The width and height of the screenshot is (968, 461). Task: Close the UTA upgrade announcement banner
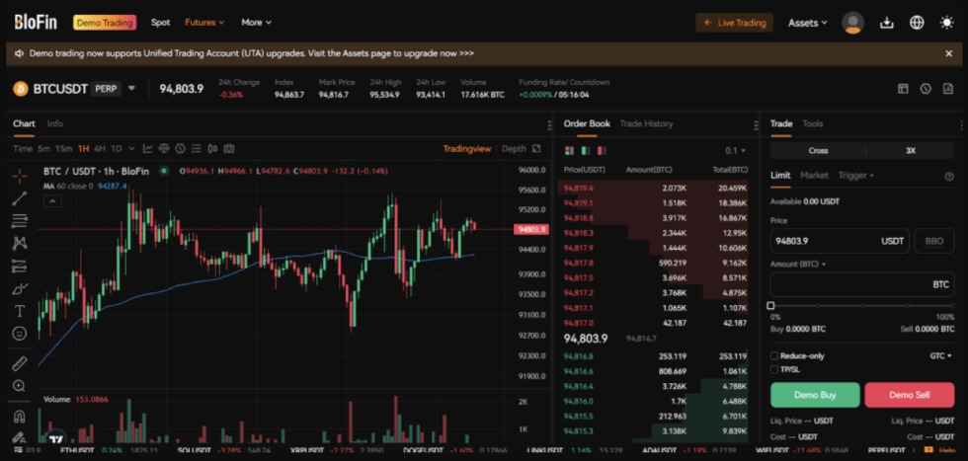pyautogui.click(x=949, y=53)
